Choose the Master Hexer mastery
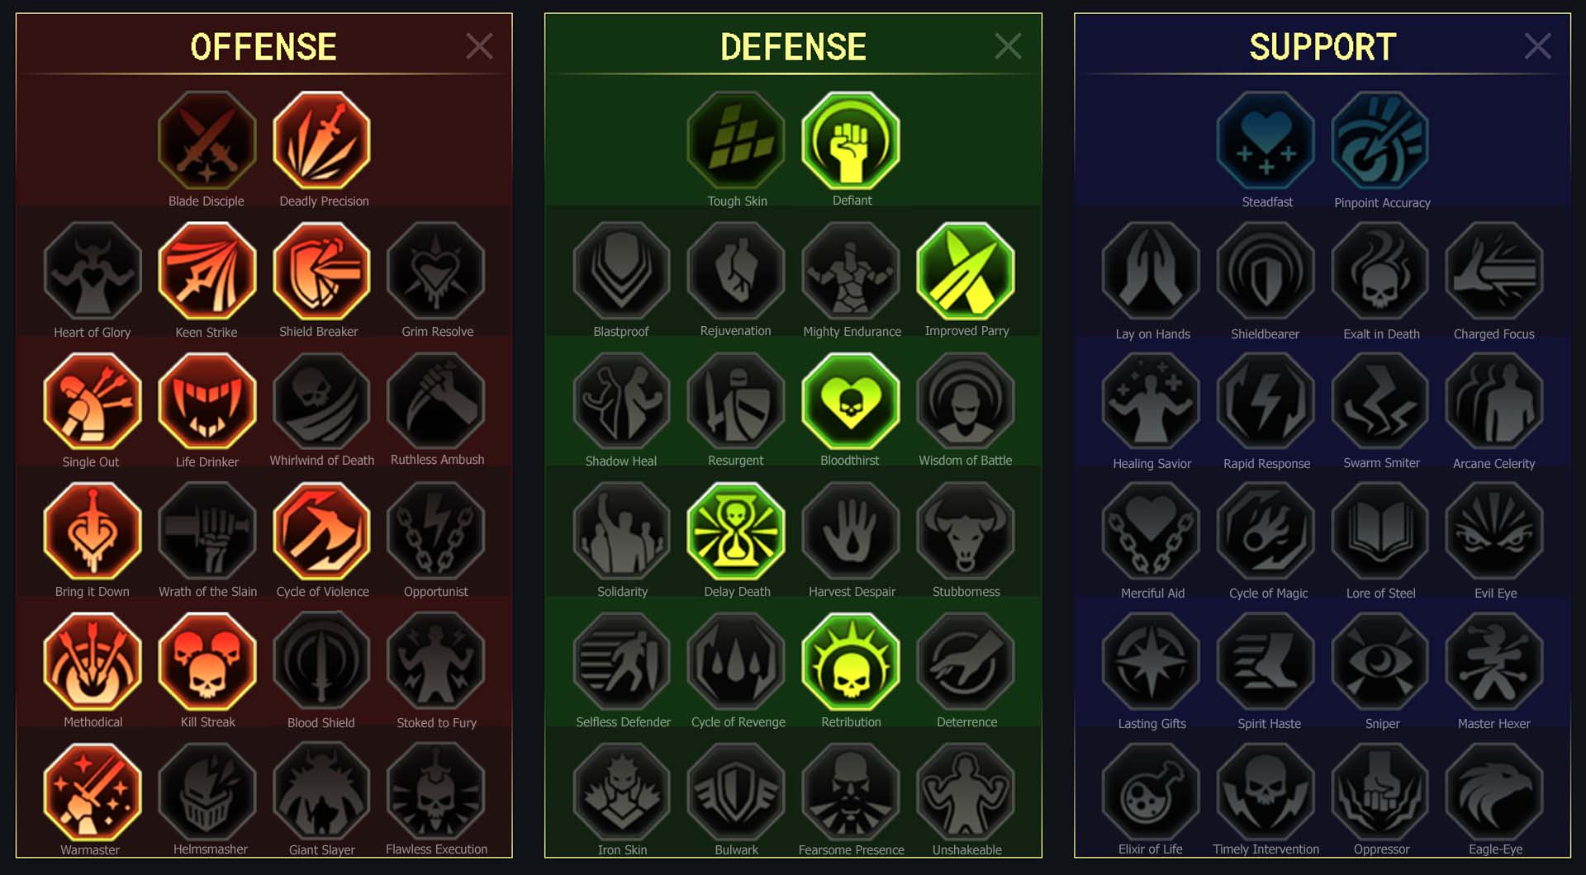Image resolution: width=1586 pixels, height=875 pixels. 1494,661
